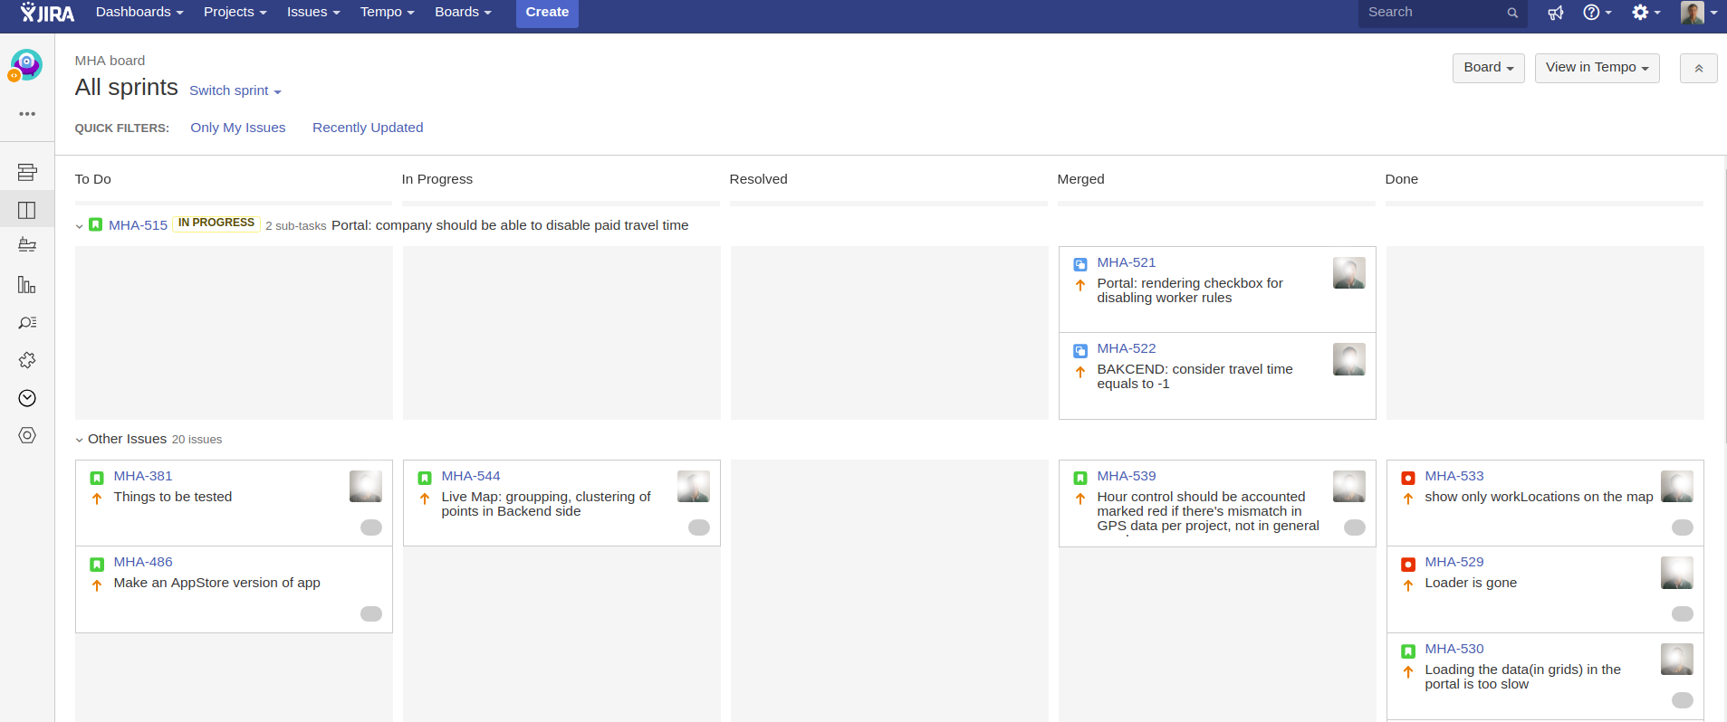Screen dimensions: 1727x722
Task: Collapse the Other Issues swimlane
Action: [80, 440]
